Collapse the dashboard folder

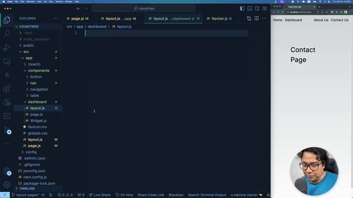pyautogui.click(x=37, y=102)
